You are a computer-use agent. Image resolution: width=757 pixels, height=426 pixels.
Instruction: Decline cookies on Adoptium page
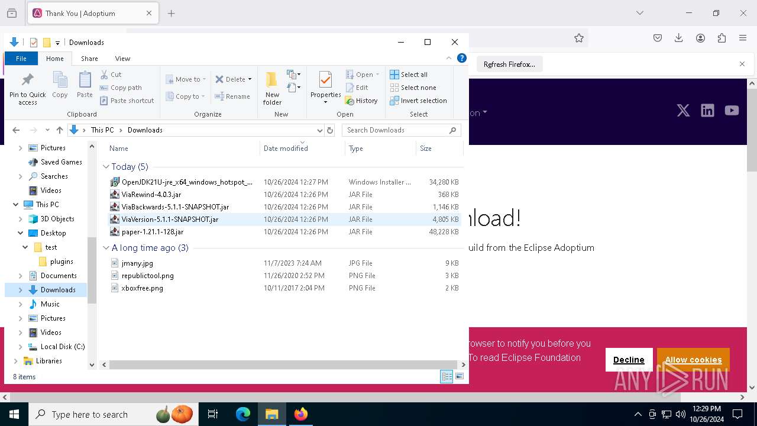pyautogui.click(x=629, y=360)
